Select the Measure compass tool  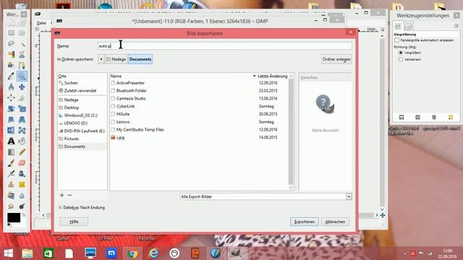coord(11,87)
